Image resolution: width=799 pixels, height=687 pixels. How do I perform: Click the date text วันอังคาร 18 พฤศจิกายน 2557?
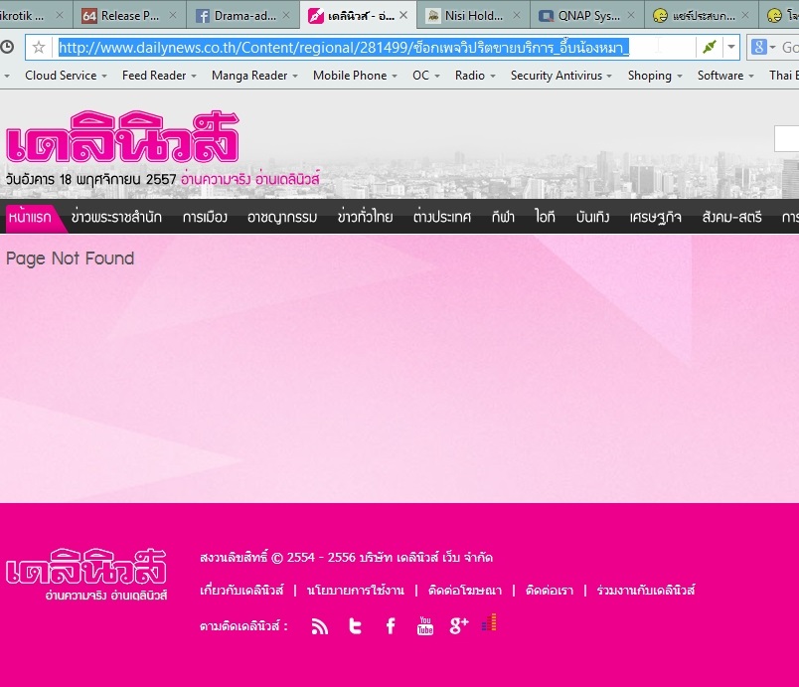click(90, 179)
